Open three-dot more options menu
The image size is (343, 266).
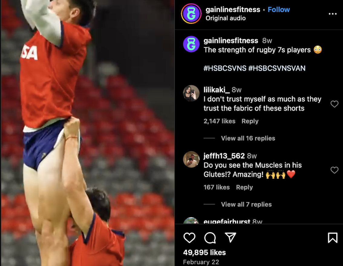(x=332, y=14)
